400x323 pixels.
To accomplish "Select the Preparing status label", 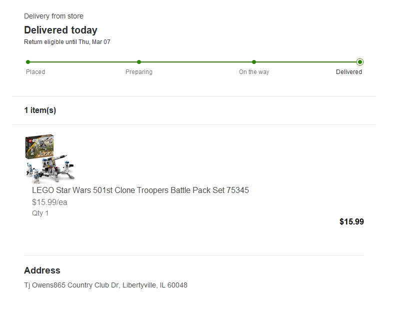I will click(139, 72).
